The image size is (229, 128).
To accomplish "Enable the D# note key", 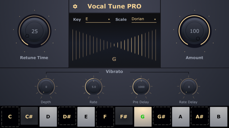I will [x=67, y=117].
